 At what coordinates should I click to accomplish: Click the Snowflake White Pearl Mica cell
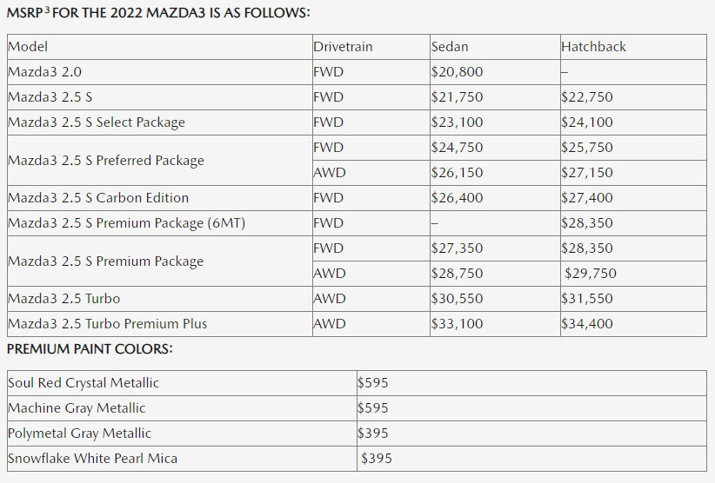[x=93, y=459]
